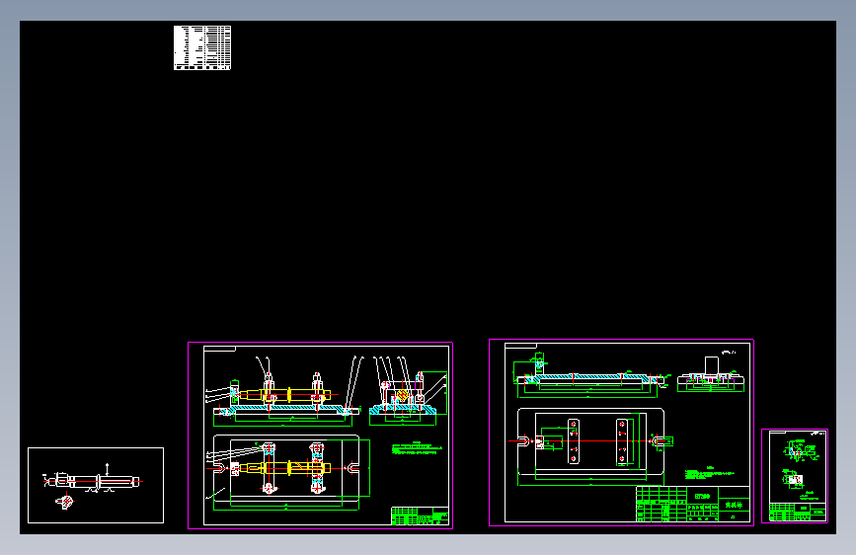856x555 pixels.
Task: Click the assembly sheet's green title block
Action: point(420,516)
